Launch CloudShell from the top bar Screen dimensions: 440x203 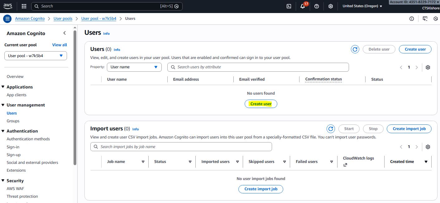tap(289, 6)
